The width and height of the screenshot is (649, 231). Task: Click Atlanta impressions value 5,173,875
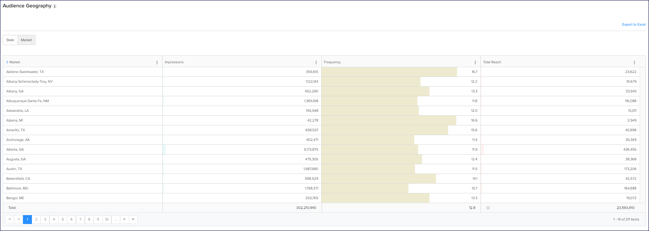click(311, 149)
